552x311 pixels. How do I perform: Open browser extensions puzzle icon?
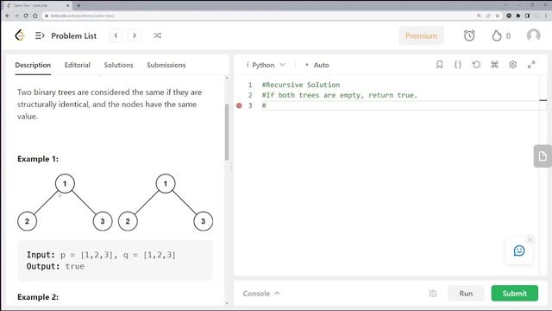point(517,16)
